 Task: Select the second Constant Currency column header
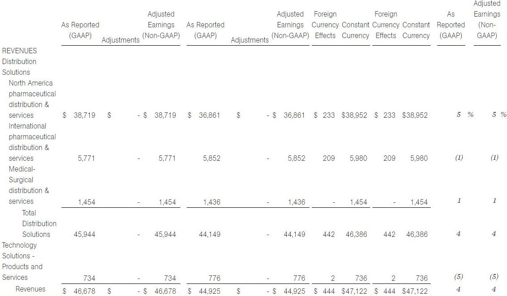(416, 30)
